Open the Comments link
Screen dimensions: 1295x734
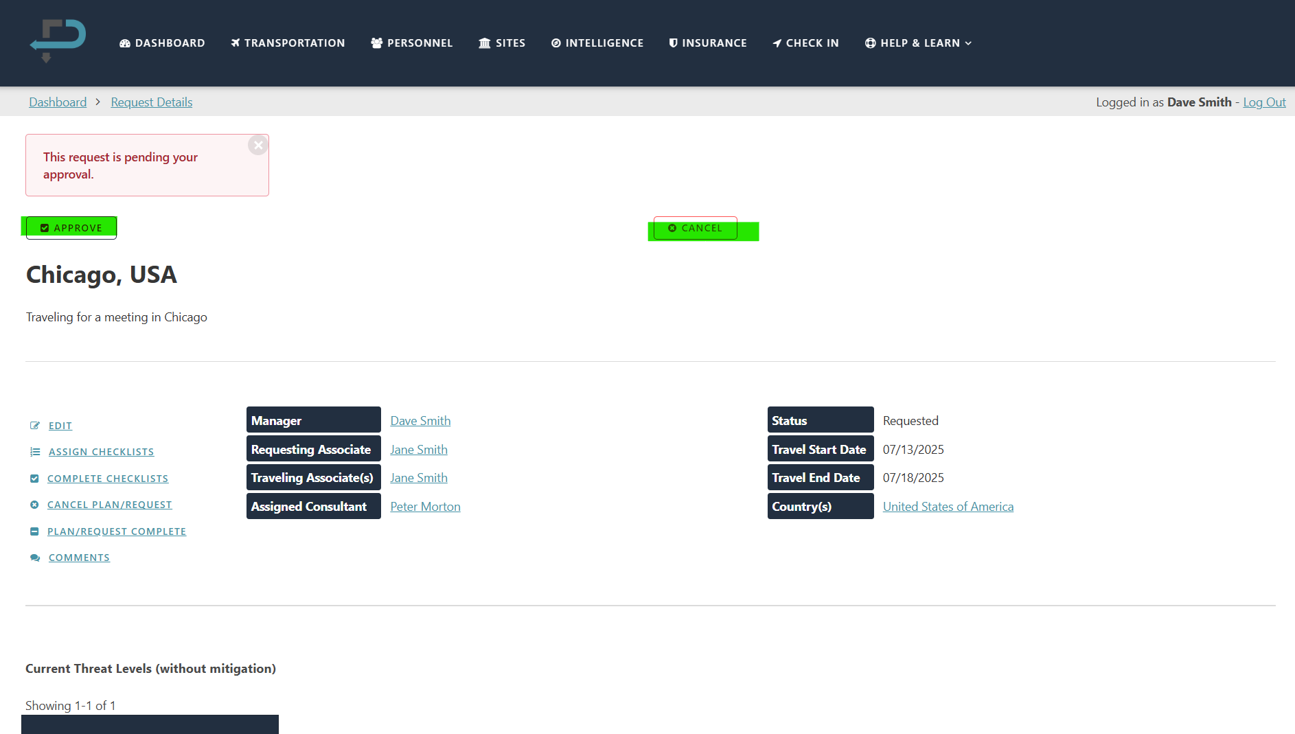pyautogui.click(x=79, y=558)
